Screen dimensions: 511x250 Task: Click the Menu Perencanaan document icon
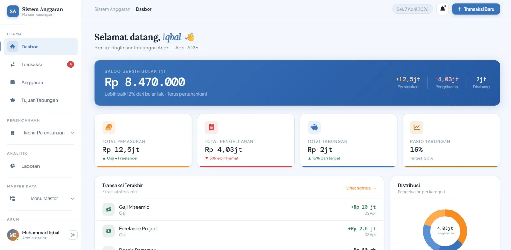pos(12,133)
